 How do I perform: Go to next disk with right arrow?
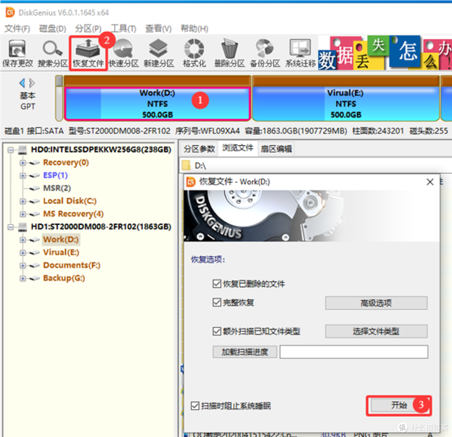pyautogui.click(x=32, y=83)
